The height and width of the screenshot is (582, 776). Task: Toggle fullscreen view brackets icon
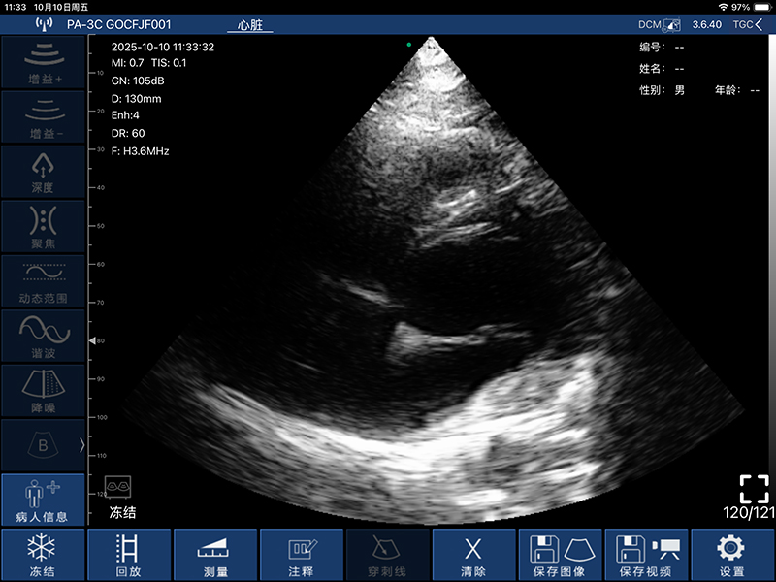tap(753, 488)
